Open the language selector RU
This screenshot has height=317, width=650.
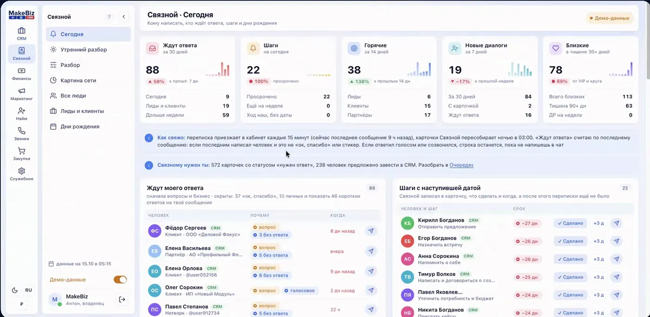click(29, 290)
